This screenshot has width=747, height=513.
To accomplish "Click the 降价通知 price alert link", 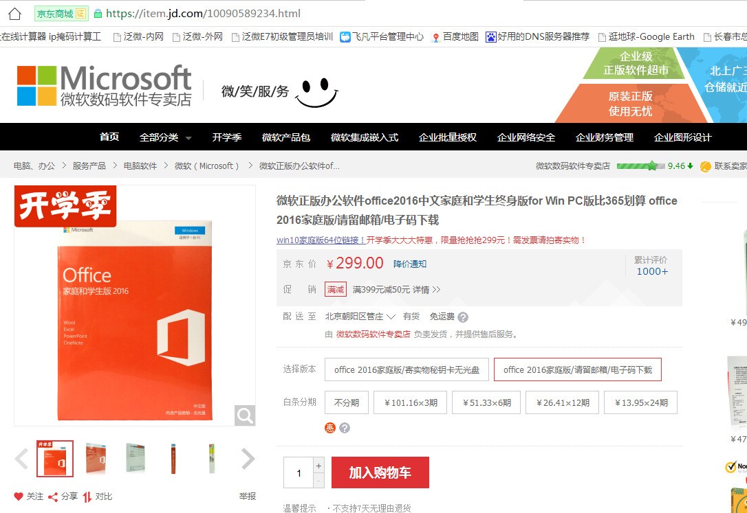I will coord(410,264).
